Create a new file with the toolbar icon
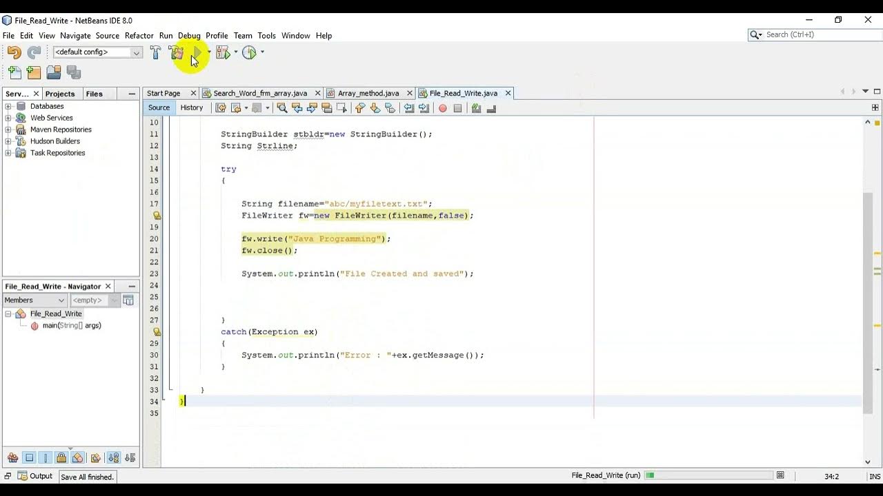The width and height of the screenshot is (883, 496). (x=14, y=72)
